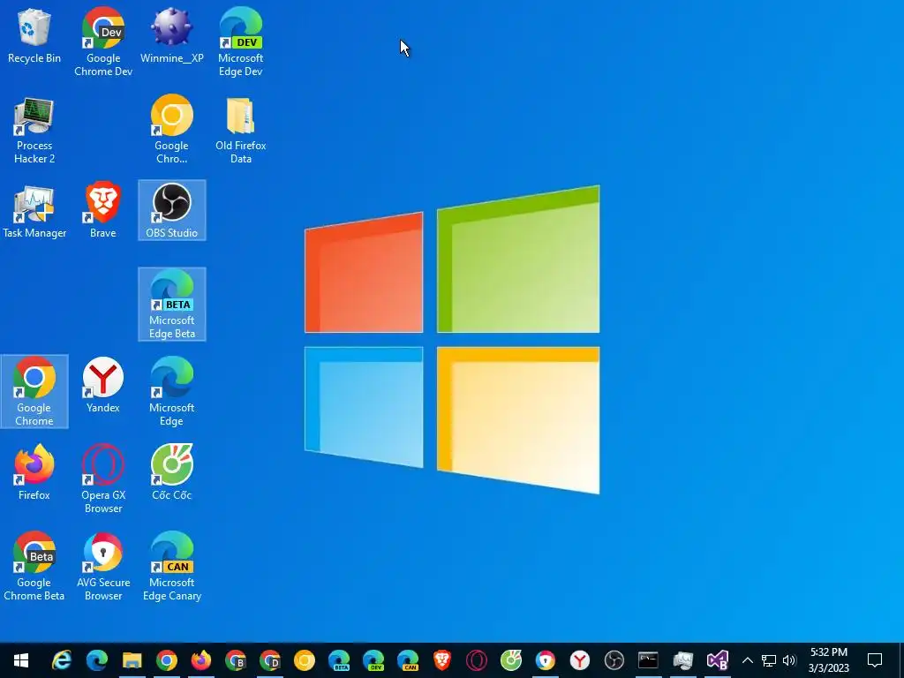
Task: Open the Windows Start menu
Action: pos(21,660)
